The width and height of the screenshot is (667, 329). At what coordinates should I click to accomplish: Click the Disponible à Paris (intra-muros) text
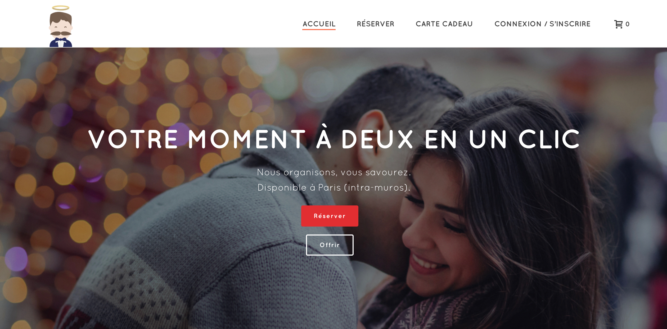point(334,188)
